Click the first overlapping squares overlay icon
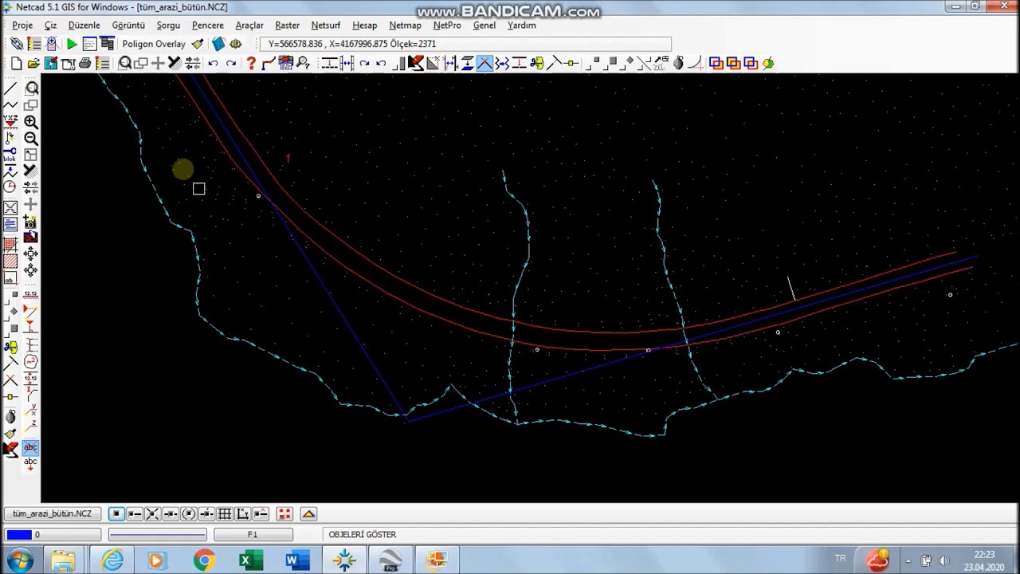Screen dimensions: 1020x574 pyautogui.click(x=716, y=63)
